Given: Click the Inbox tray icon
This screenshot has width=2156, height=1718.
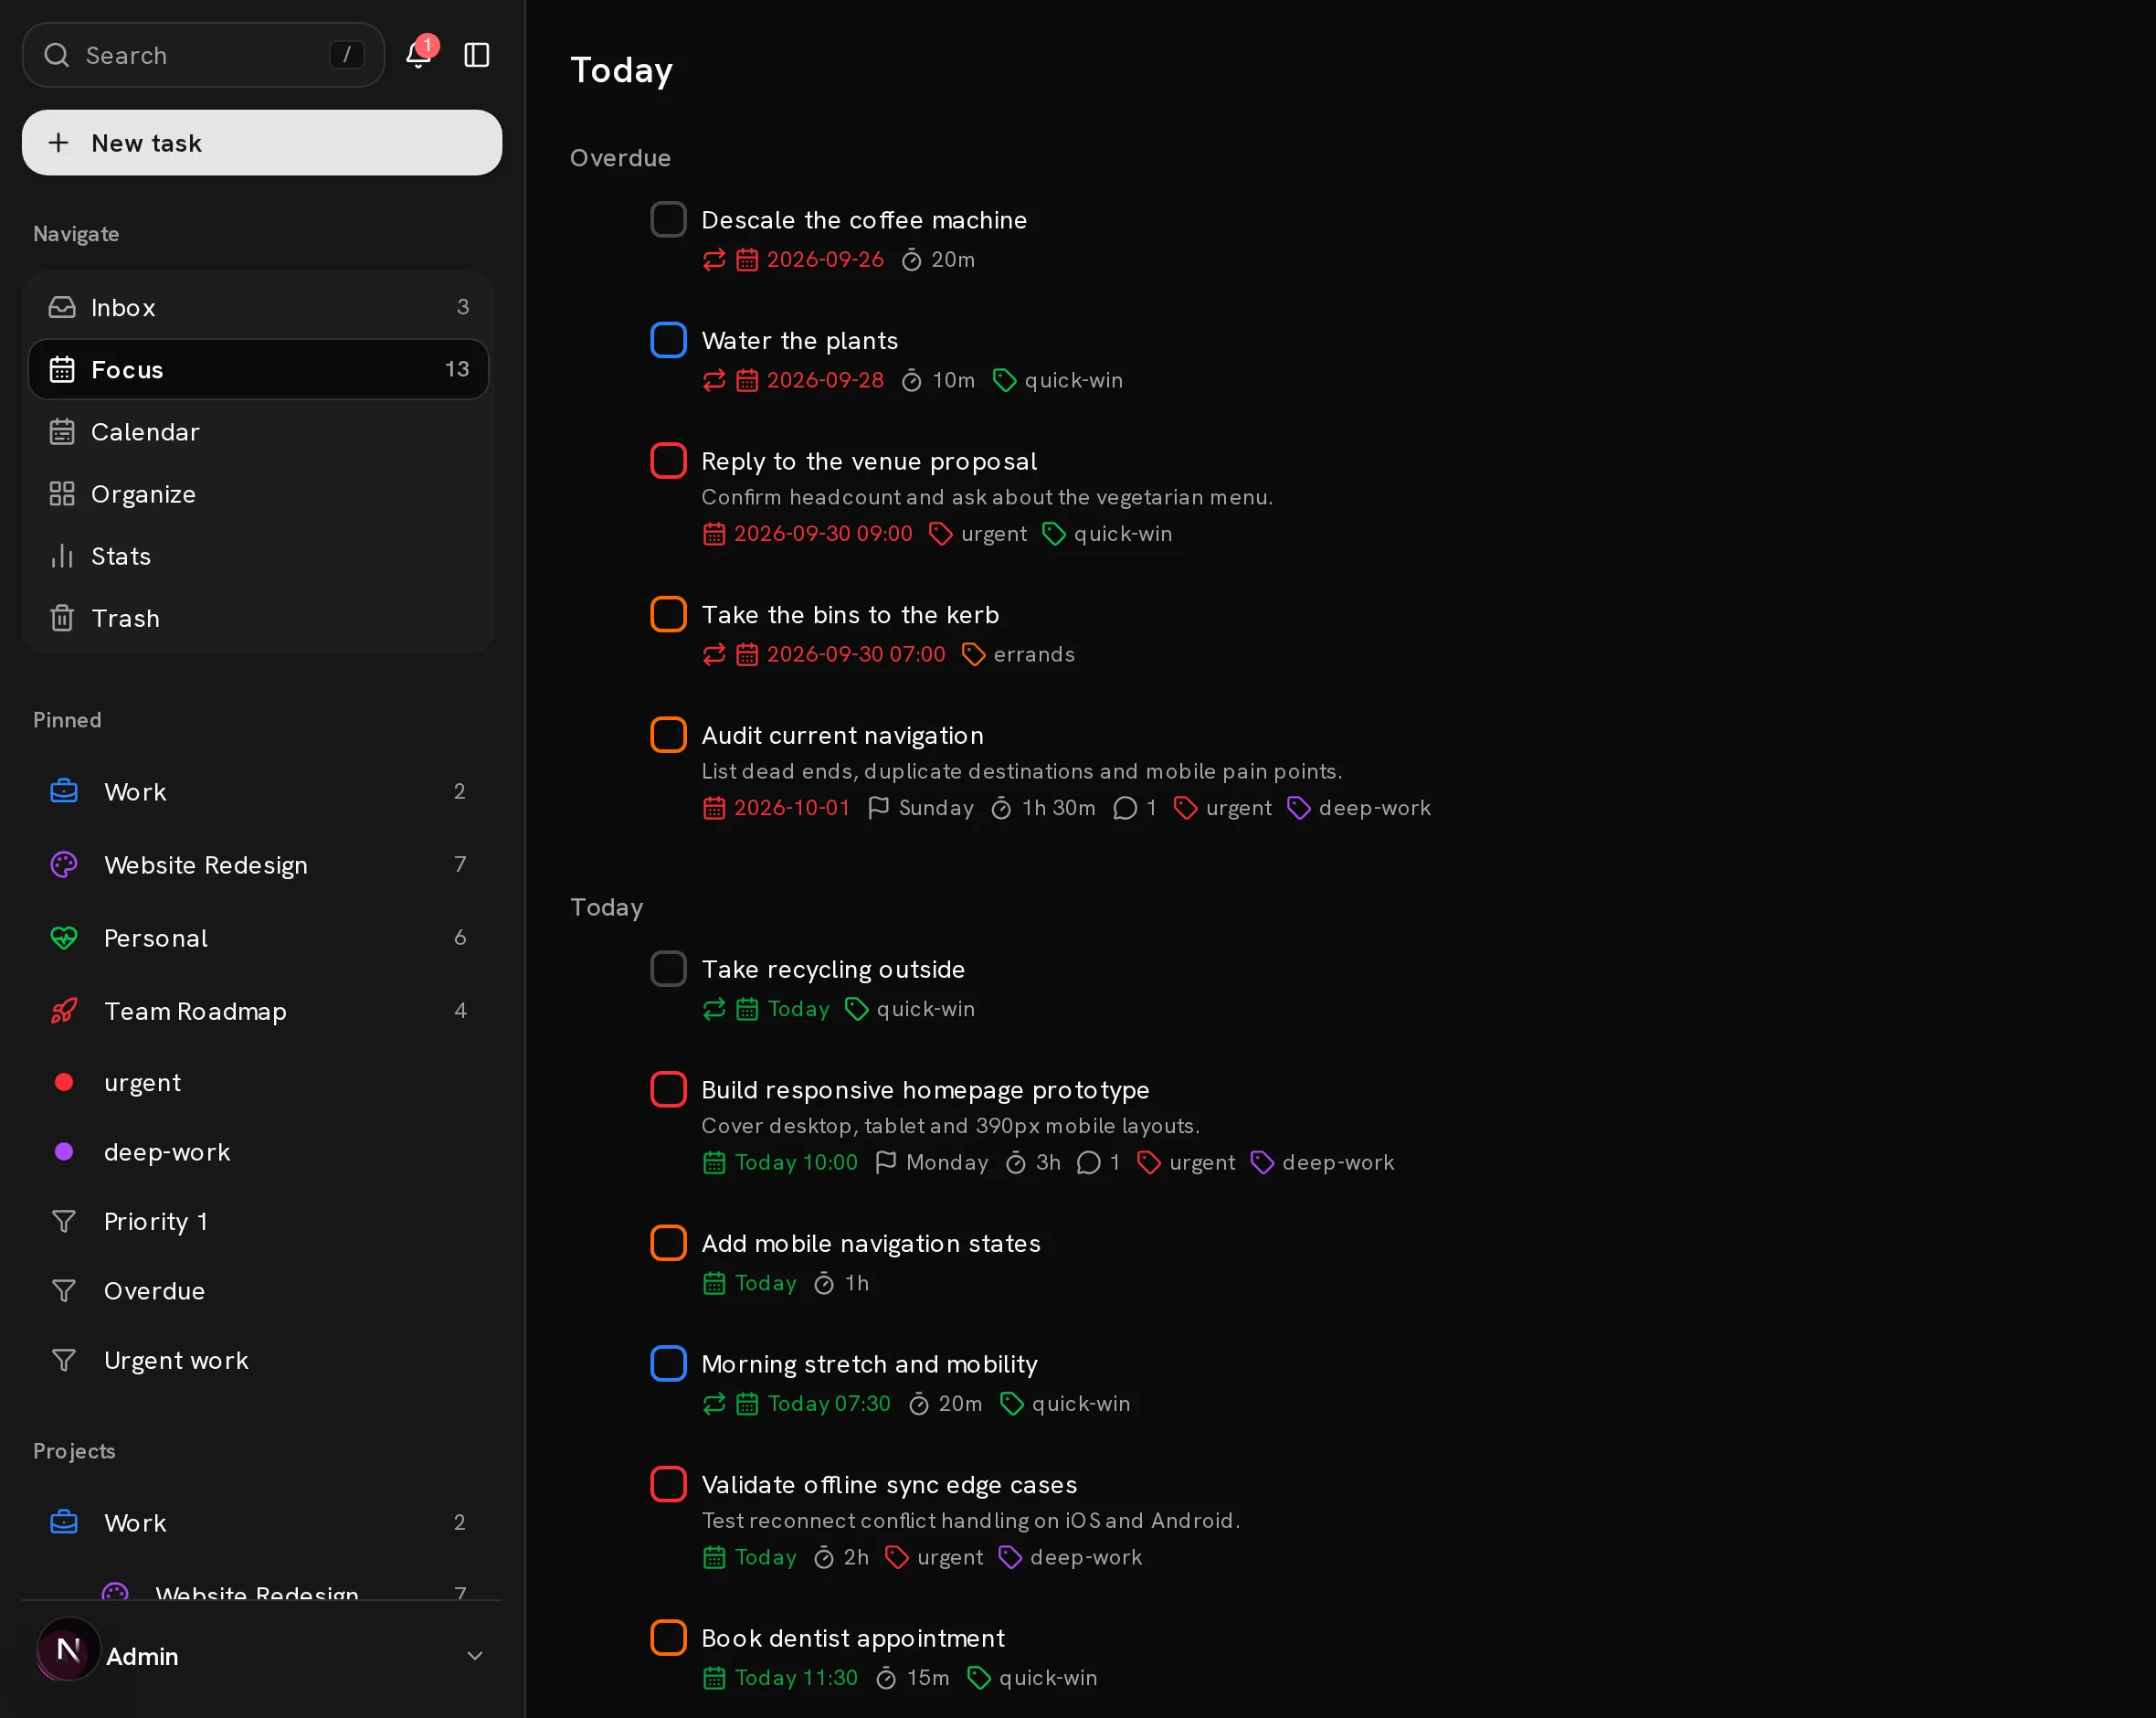Looking at the screenshot, I should (x=62, y=307).
